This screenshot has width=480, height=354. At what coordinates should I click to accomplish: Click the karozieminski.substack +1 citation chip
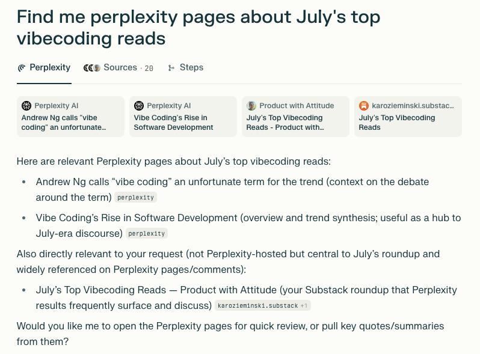coord(263,306)
